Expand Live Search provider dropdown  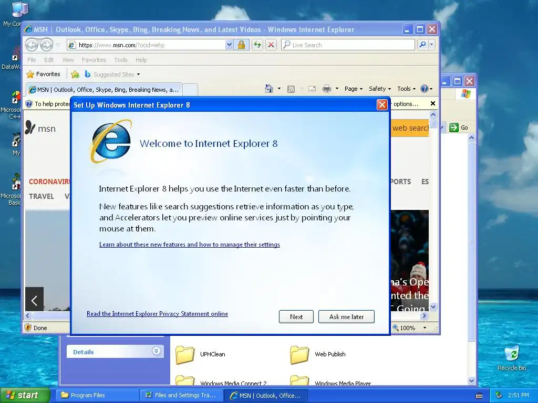(x=432, y=45)
